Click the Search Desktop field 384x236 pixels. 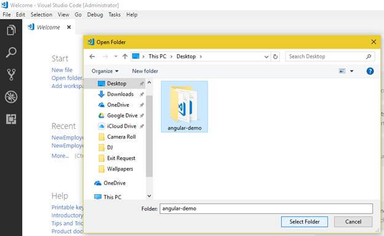[330, 57]
